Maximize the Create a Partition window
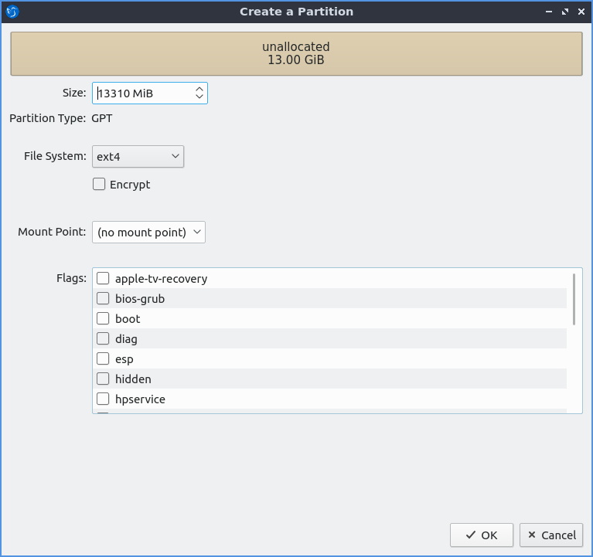 [x=564, y=12]
